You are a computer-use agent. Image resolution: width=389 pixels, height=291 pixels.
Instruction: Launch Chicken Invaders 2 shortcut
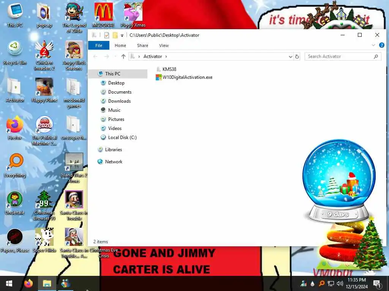[44, 55]
